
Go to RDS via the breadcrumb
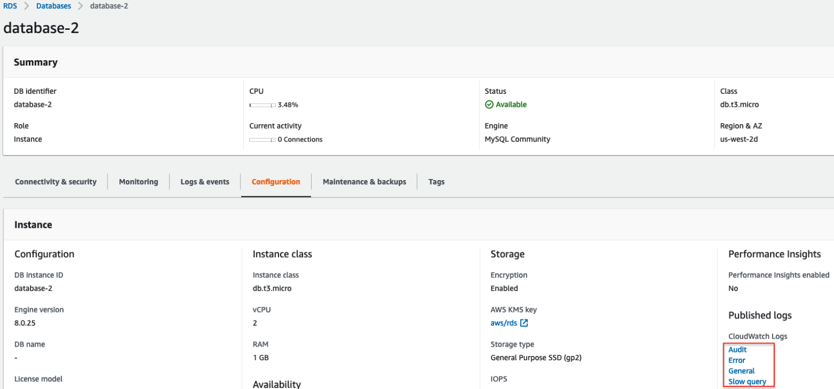point(9,6)
